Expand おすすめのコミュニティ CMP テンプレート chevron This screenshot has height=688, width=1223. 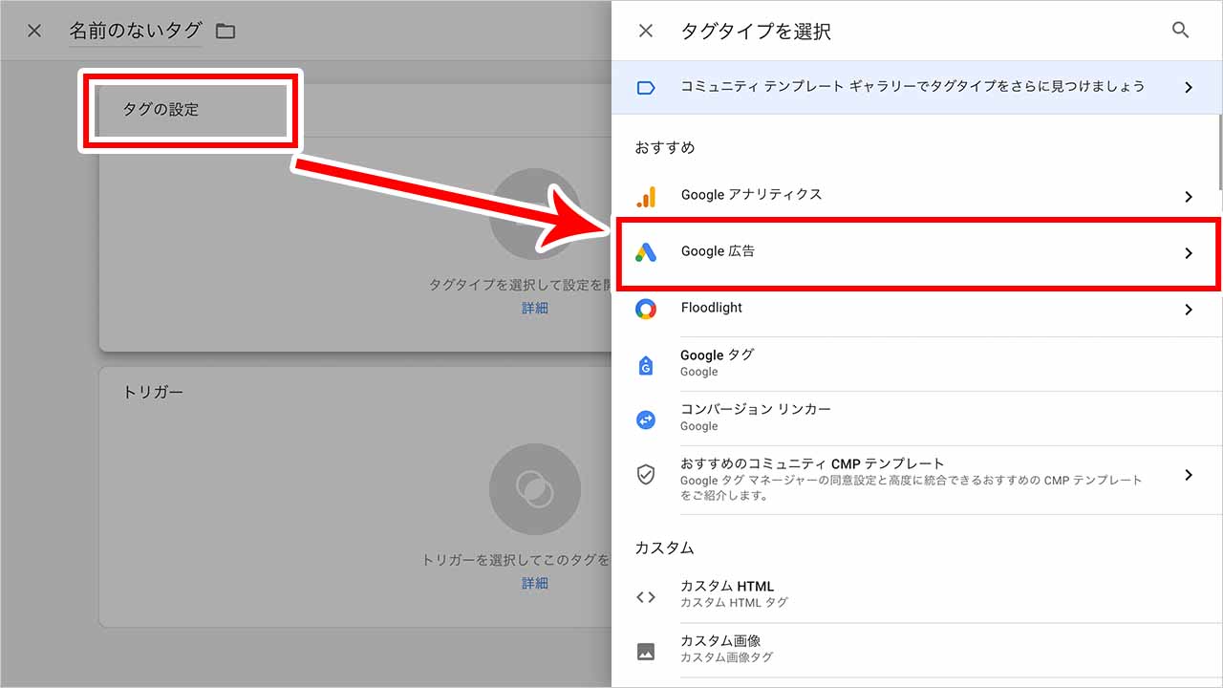coord(1189,475)
